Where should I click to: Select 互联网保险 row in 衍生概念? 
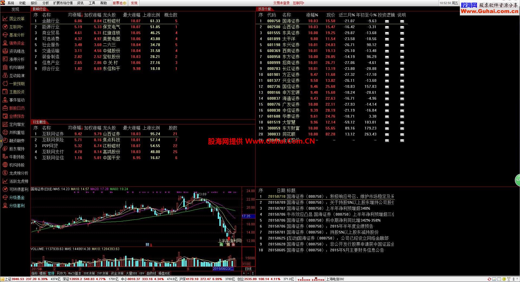105,140
